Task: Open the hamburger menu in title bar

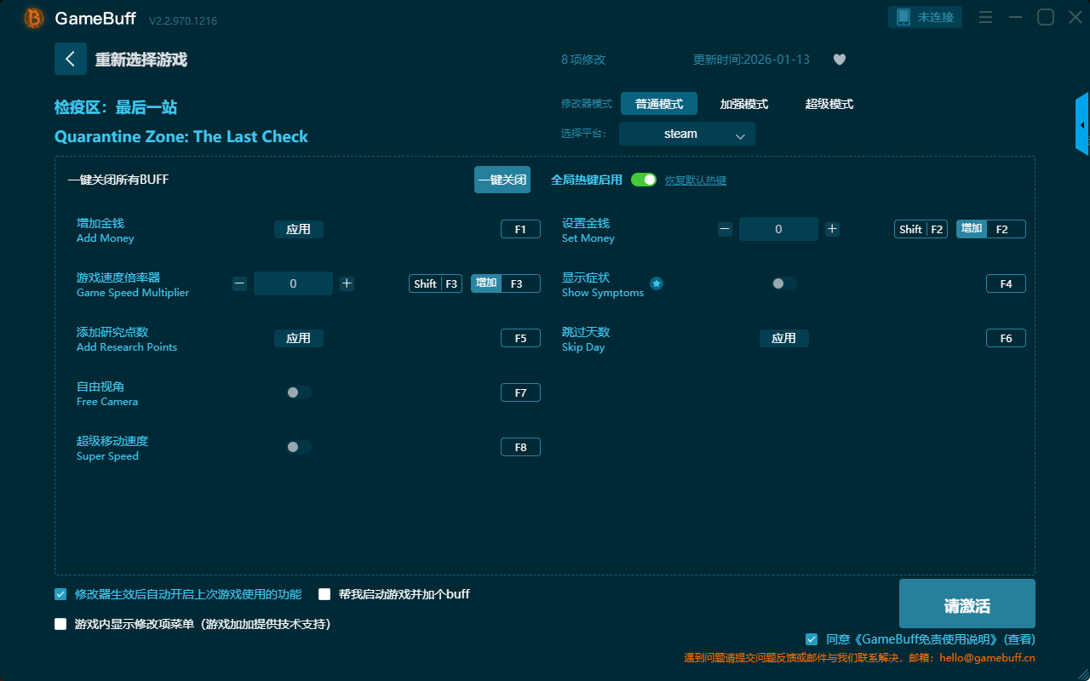Action: pyautogui.click(x=985, y=17)
